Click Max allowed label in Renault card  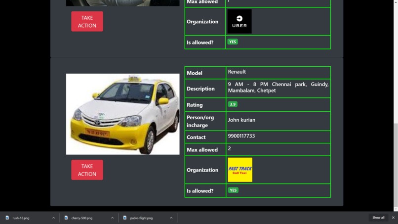point(202,150)
